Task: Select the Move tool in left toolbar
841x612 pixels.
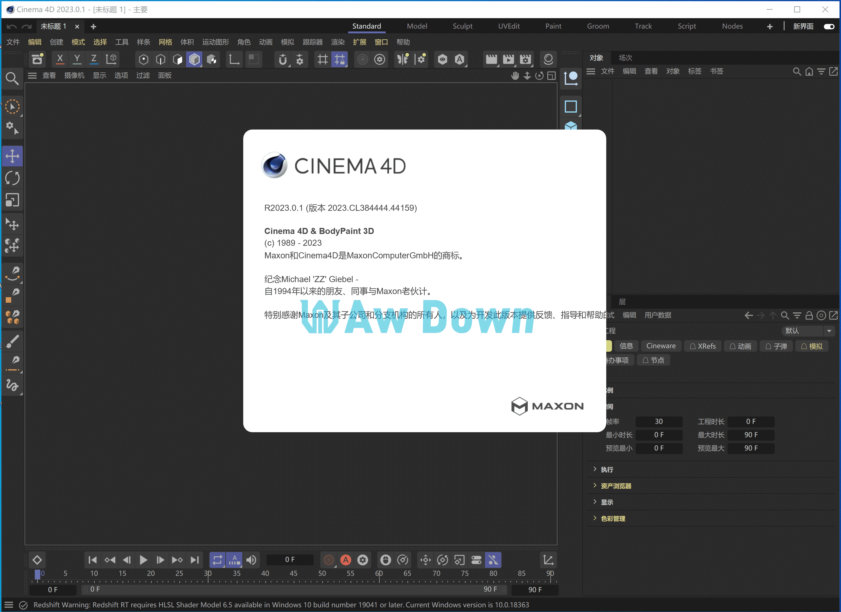Action: (12, 156)
